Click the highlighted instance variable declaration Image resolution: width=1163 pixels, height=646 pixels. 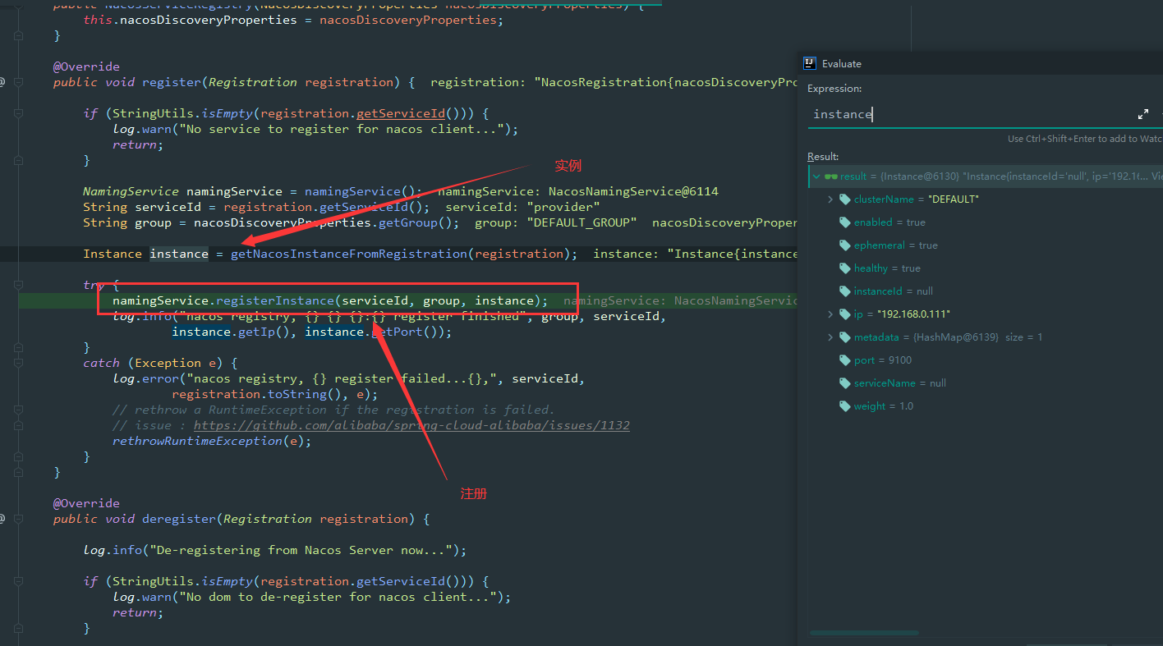pos(179,254)
